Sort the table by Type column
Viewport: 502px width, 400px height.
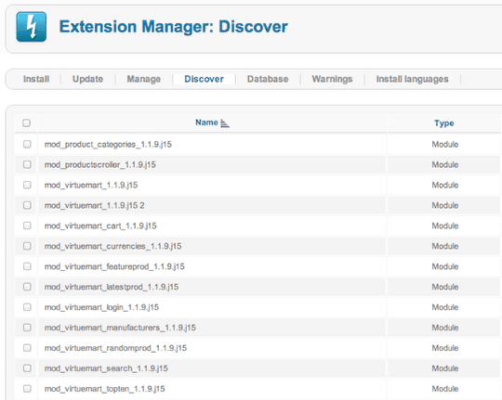point(444,123)
